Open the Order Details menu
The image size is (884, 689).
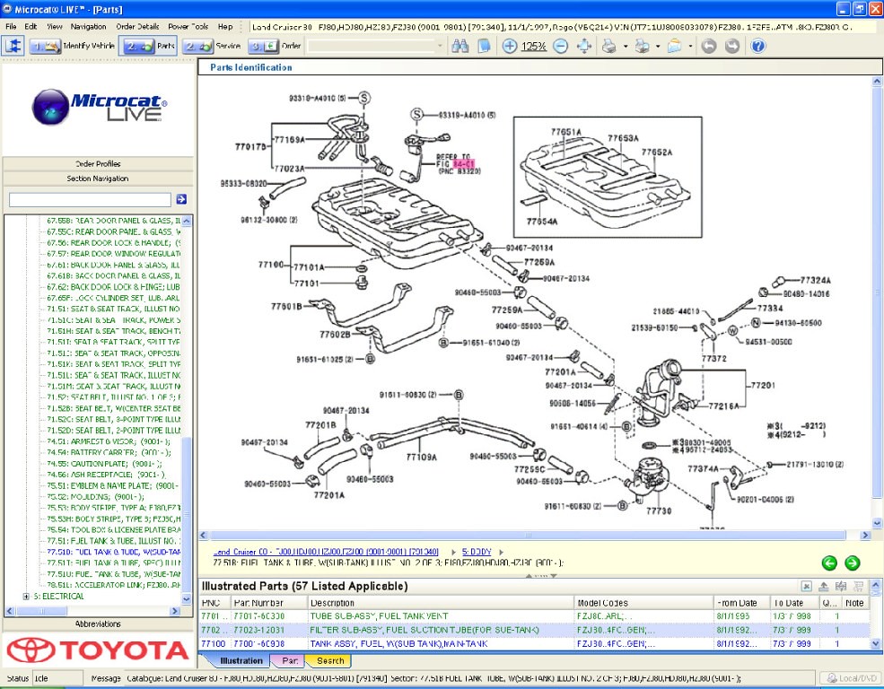137,27
